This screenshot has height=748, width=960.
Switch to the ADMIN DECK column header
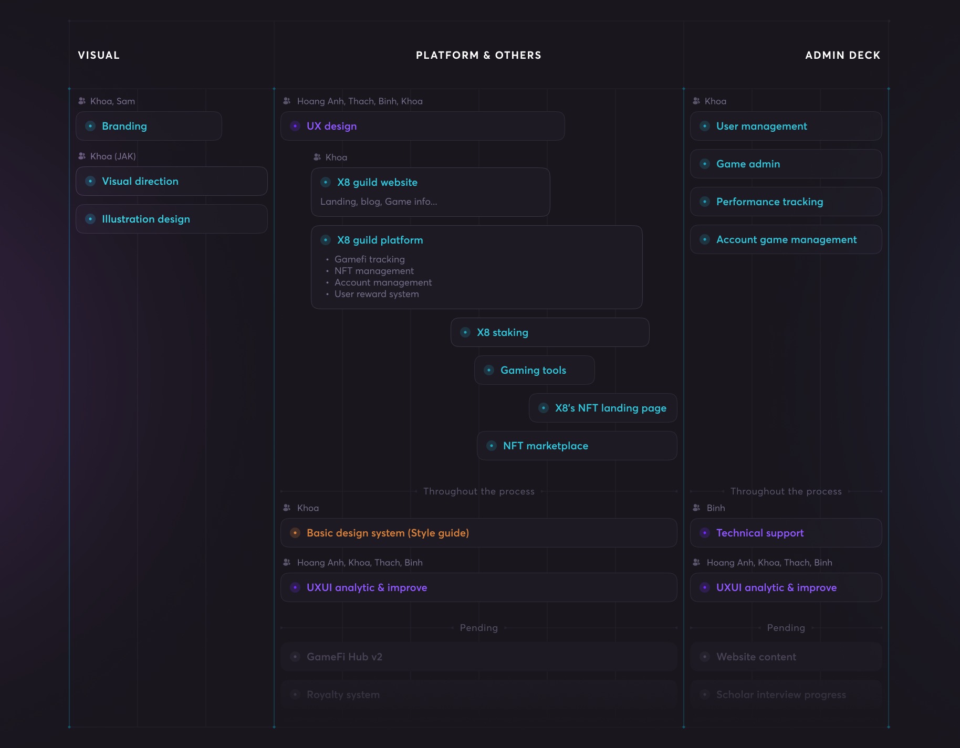(842, 55)
